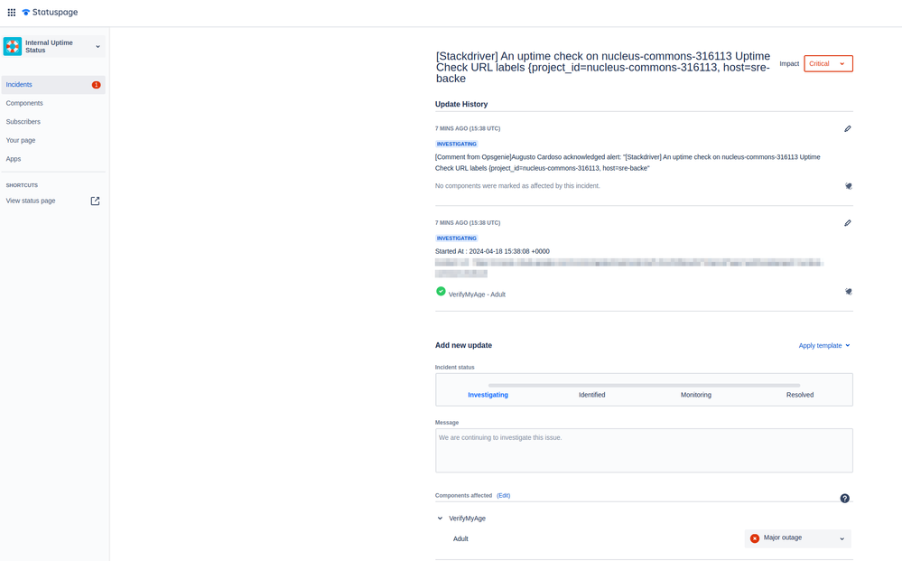The image size is (902, 561).
Task: Click the incident status progress bar
Action: (645, 386)
